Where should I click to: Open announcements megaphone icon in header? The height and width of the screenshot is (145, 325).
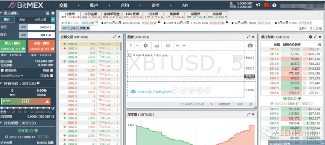(x=258, y=5)
